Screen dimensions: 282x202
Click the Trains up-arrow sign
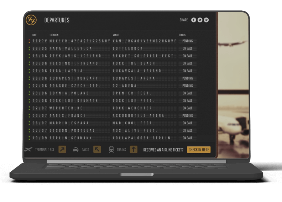point(134,150)
